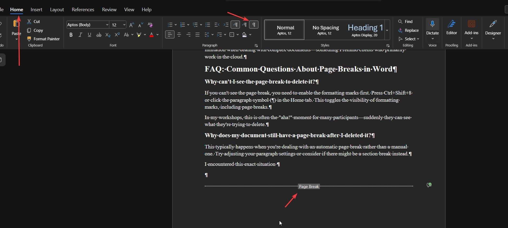
Task: Open the Review tab
Action: click(109, 10)
